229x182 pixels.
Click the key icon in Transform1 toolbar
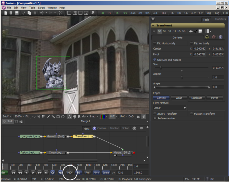196,31
